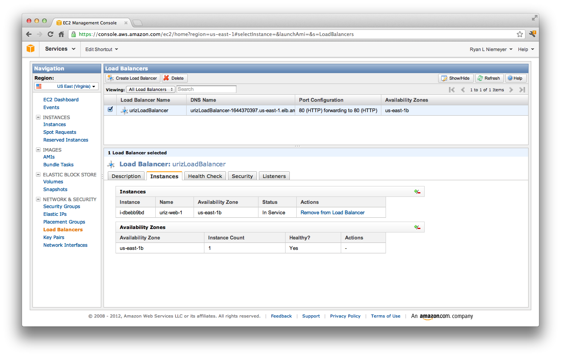Bookmark page with the star icon
This screenshot has height=357, width=561.
click(x=520, y=34)
